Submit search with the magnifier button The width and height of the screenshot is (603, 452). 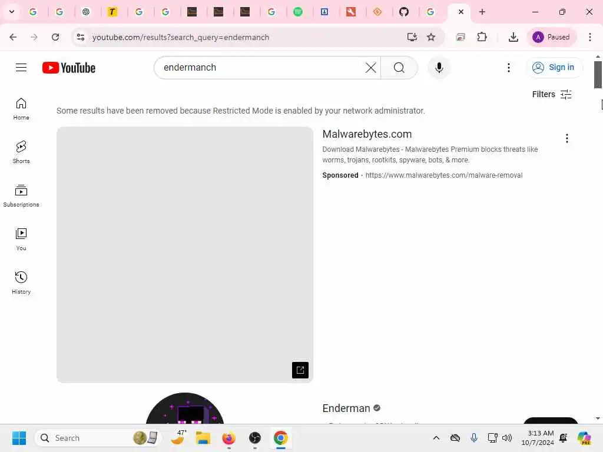399,68
